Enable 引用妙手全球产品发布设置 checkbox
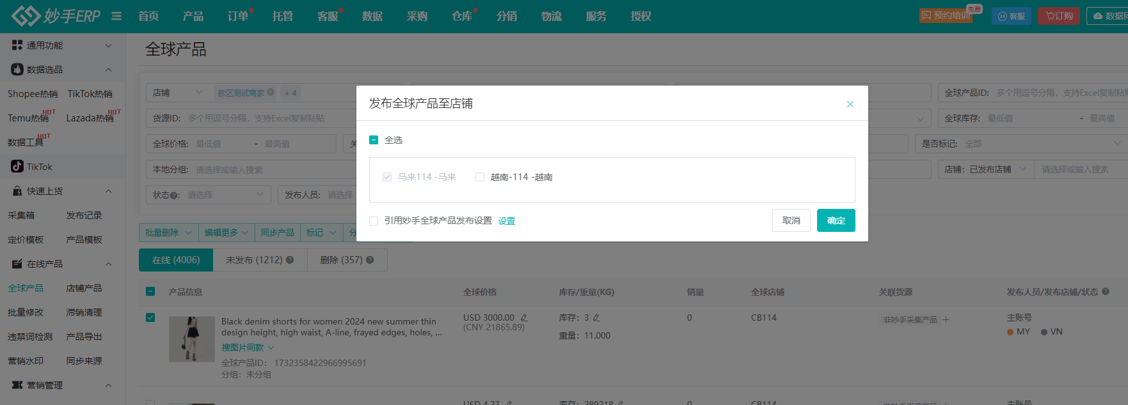 374,221
